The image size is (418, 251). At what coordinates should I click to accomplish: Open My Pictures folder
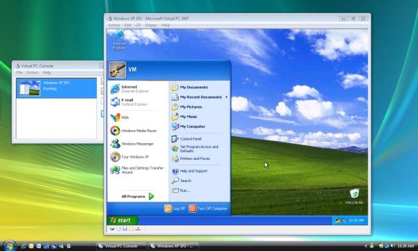[187, 107]
